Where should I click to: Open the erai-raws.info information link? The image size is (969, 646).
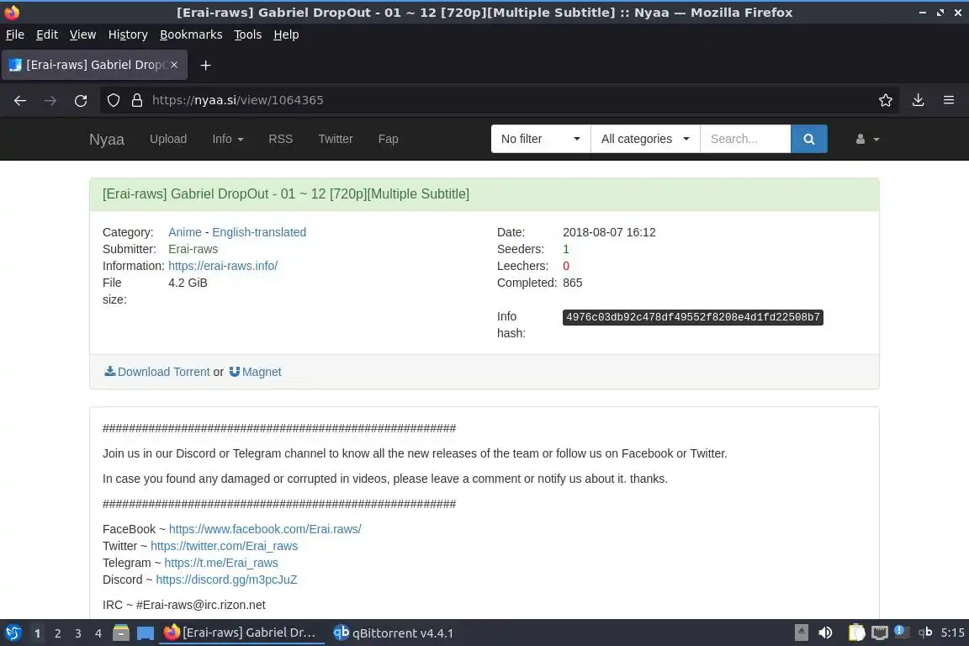point(222,266)
